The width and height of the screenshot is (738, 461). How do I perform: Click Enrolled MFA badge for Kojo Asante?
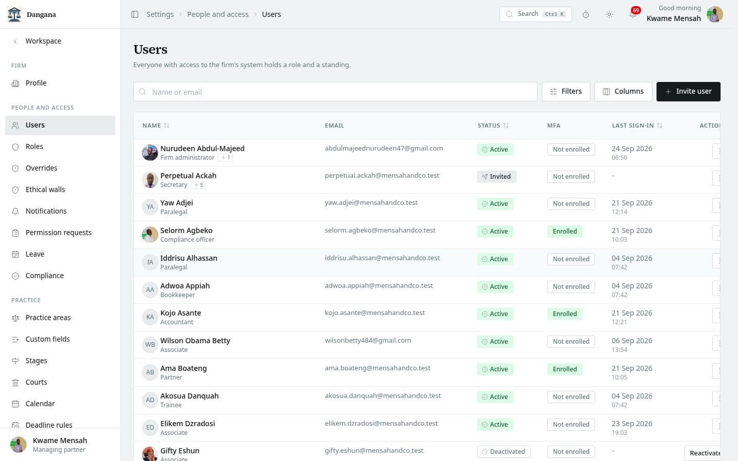(x=565, y=314)
